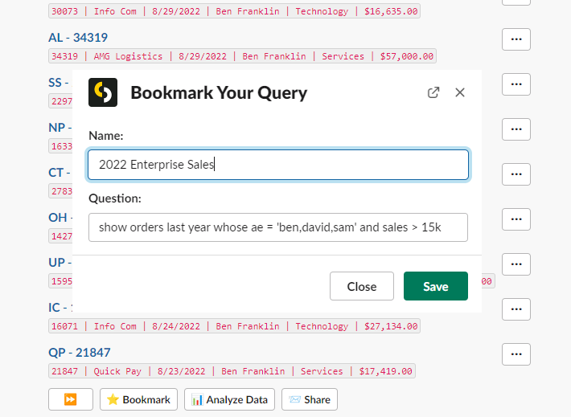Close the Bookmark Your Query dialog with X
571x417 pixels.
point(460,92)
